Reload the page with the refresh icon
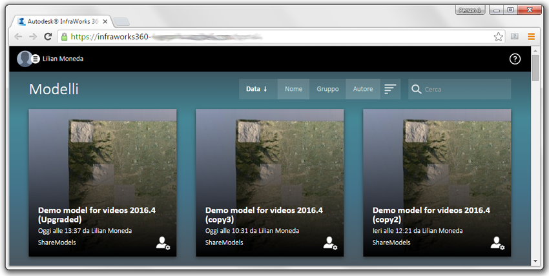This screenshot has height=276, width=549. (48, 37)
